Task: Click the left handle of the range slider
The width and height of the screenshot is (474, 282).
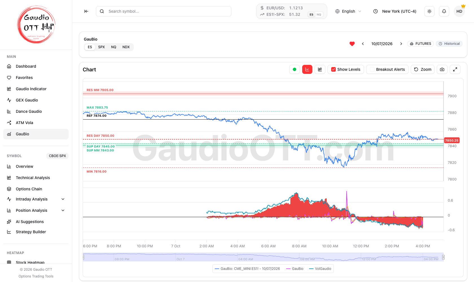Action: [x=84, y=257]
